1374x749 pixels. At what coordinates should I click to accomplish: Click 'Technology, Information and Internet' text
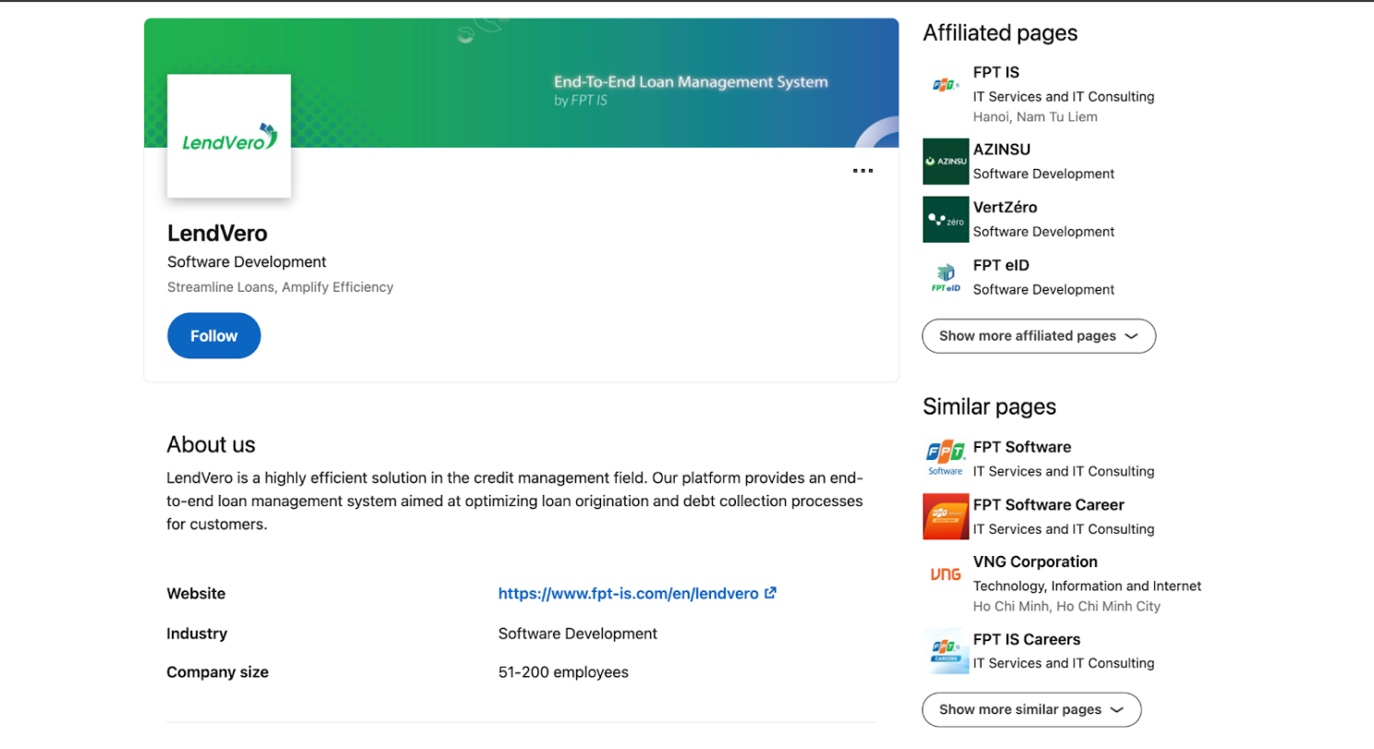(1088, 586)
